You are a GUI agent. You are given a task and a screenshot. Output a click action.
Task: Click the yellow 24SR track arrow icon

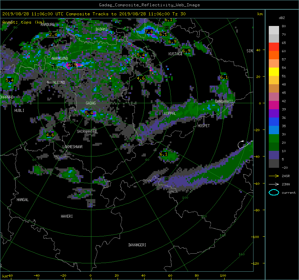click(274, 176)
